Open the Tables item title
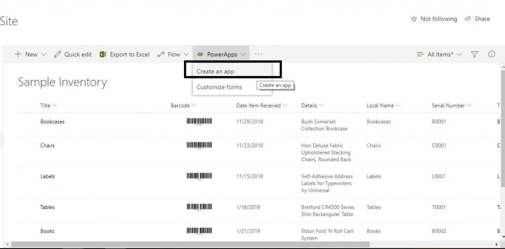Screen dimensions: 505x249 (x=47, y=207)
